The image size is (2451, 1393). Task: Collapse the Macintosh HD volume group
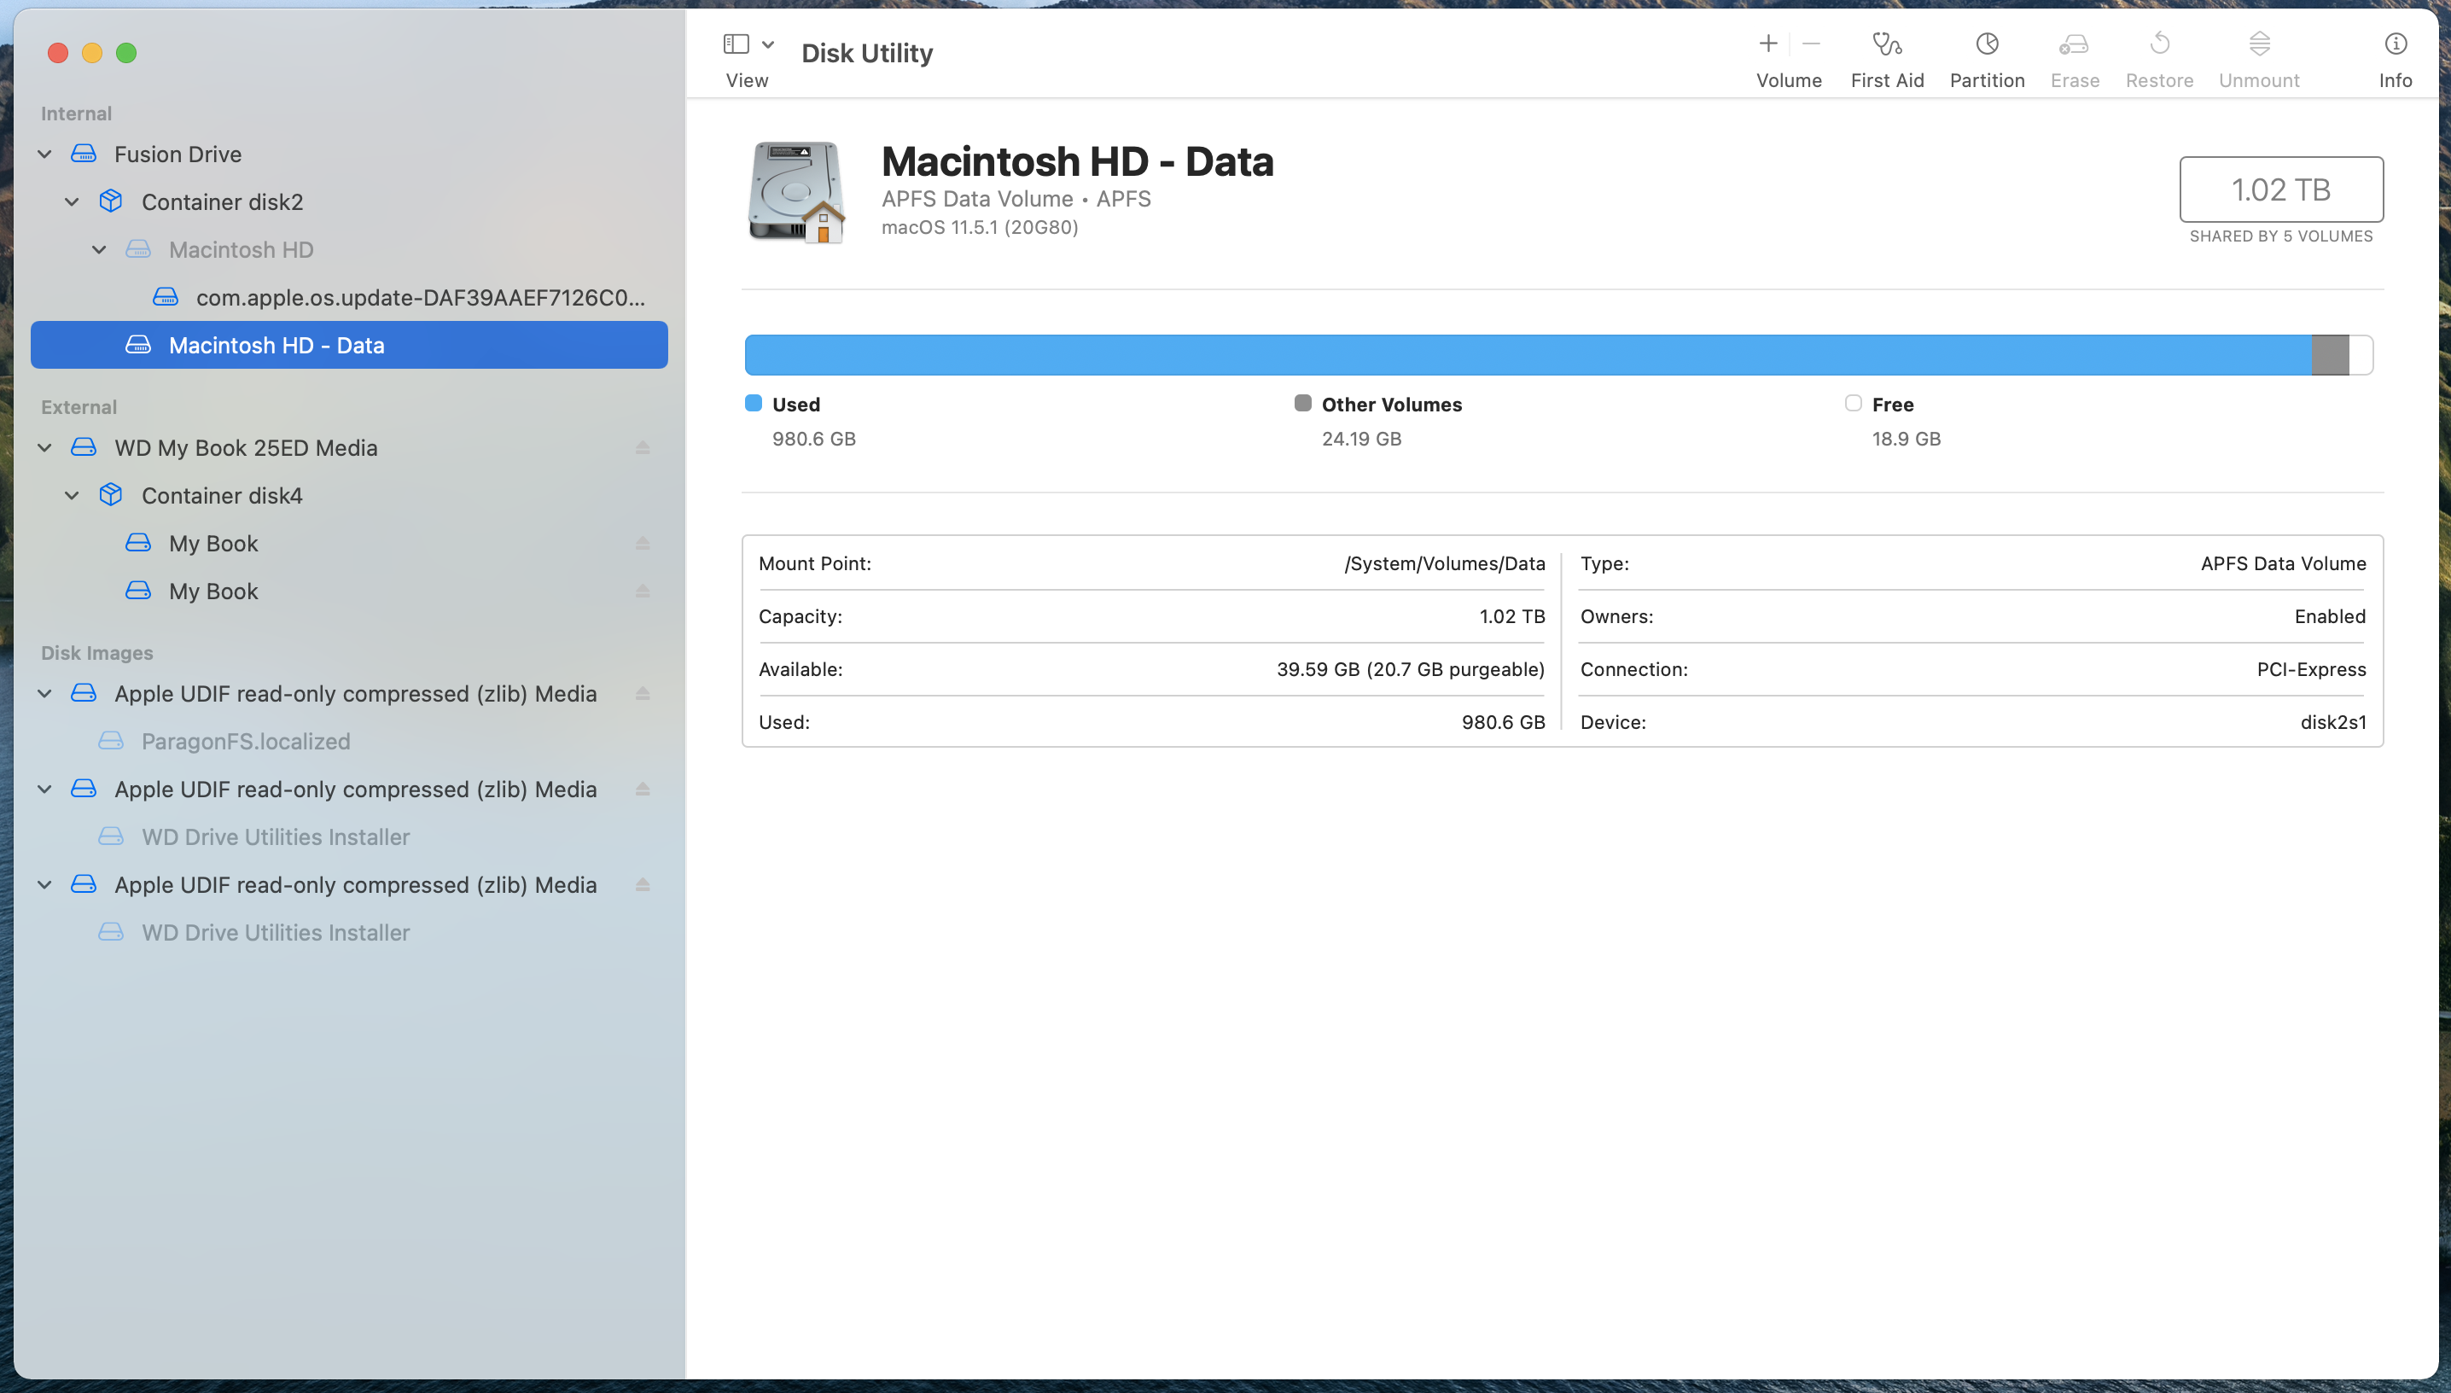(x=100, y=250)
